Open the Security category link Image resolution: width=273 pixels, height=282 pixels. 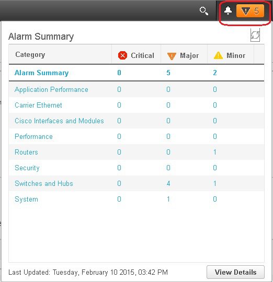coord(27,168)
